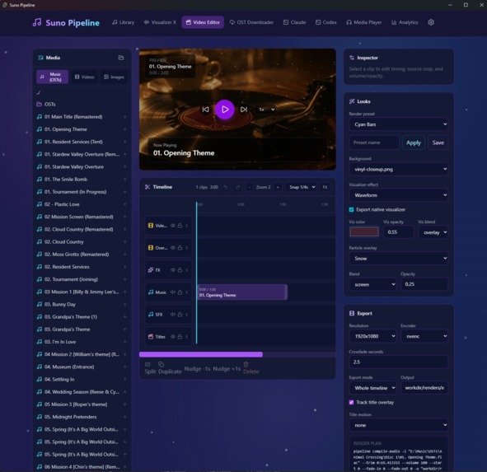Open the Viz color swatch
The width and height of the screenshot is (487, 472).
point(364,231)
